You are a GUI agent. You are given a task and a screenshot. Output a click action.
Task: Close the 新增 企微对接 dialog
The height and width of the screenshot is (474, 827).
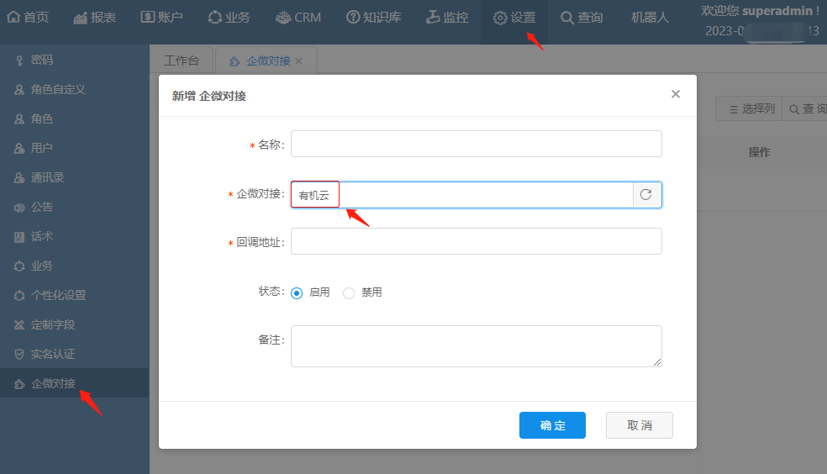(x=676, y=94)
